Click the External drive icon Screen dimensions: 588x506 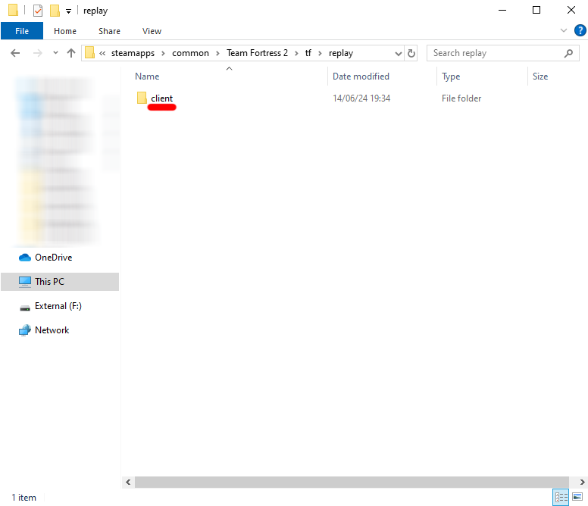click(25, 308)
